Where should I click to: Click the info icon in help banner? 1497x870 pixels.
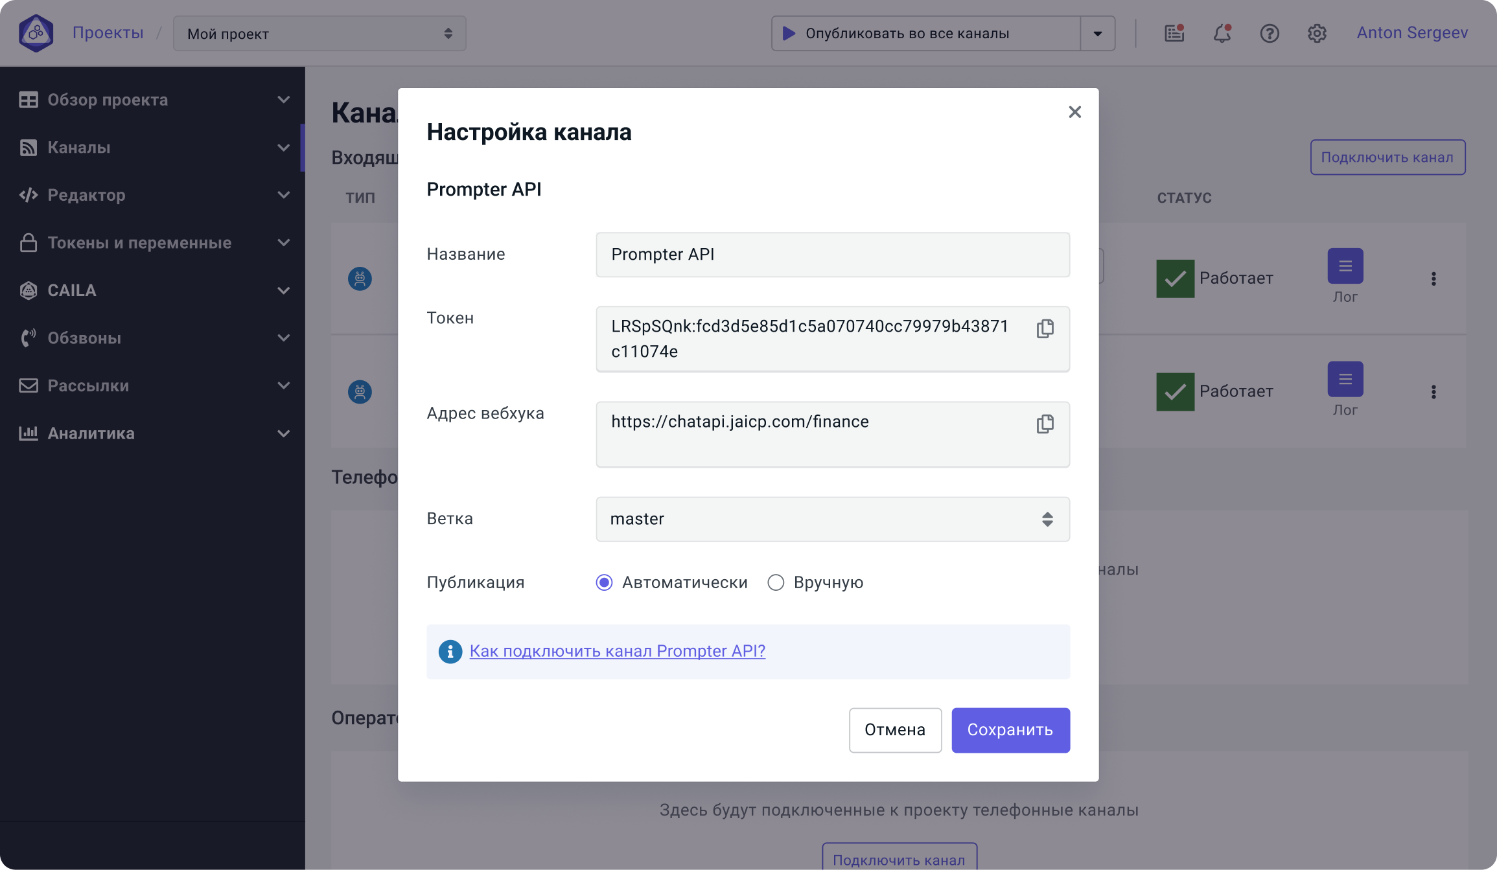pyautogui.click(x=450, y=651)
